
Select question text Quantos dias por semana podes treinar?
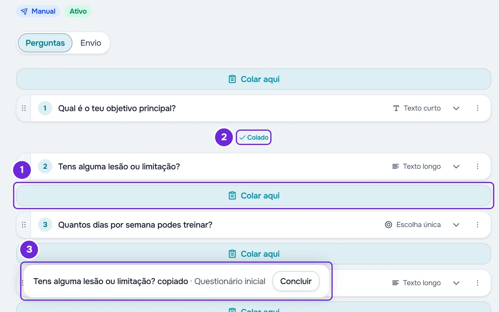click(135, 225)
